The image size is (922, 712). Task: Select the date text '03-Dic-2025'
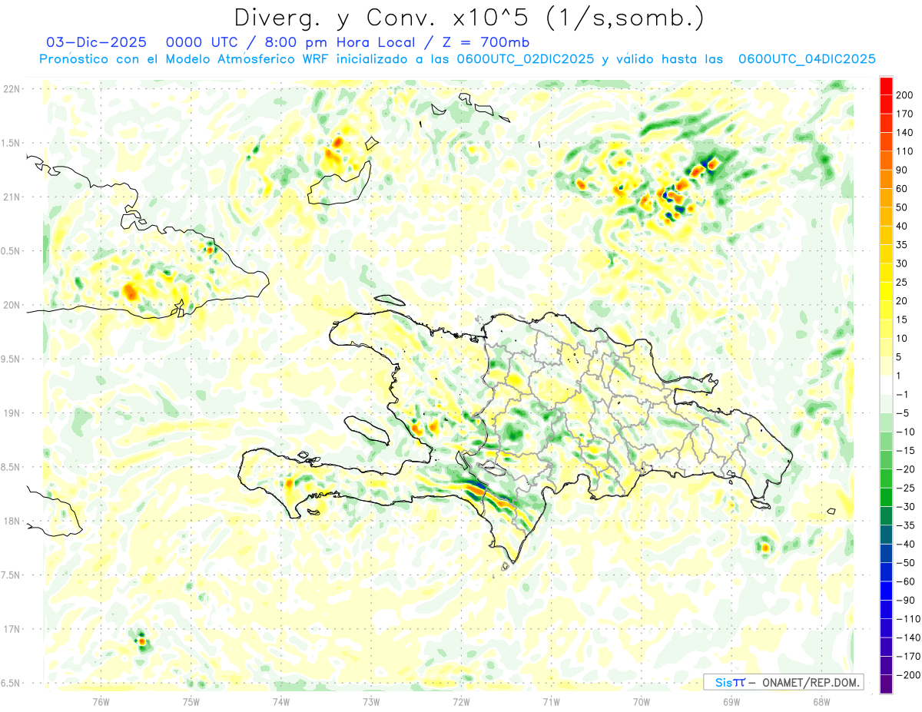click(x=96, y=42)
